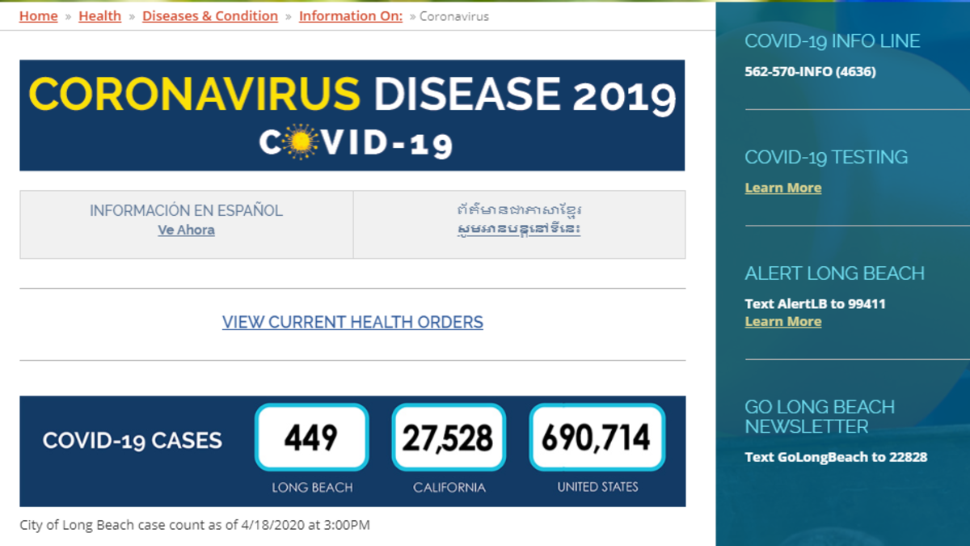Click the Long Beach 449 case count box
970x546 pixels.
[x=312, y=438]
